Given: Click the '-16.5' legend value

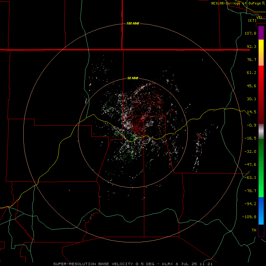Looking at the screenshot, I should click(x=250, y=138).
